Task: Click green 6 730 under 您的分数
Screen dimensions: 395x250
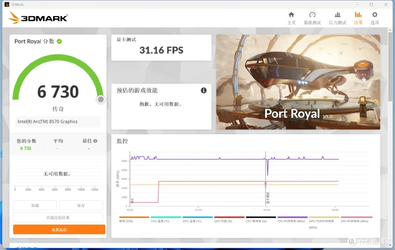Action: (x=26, y=149)
